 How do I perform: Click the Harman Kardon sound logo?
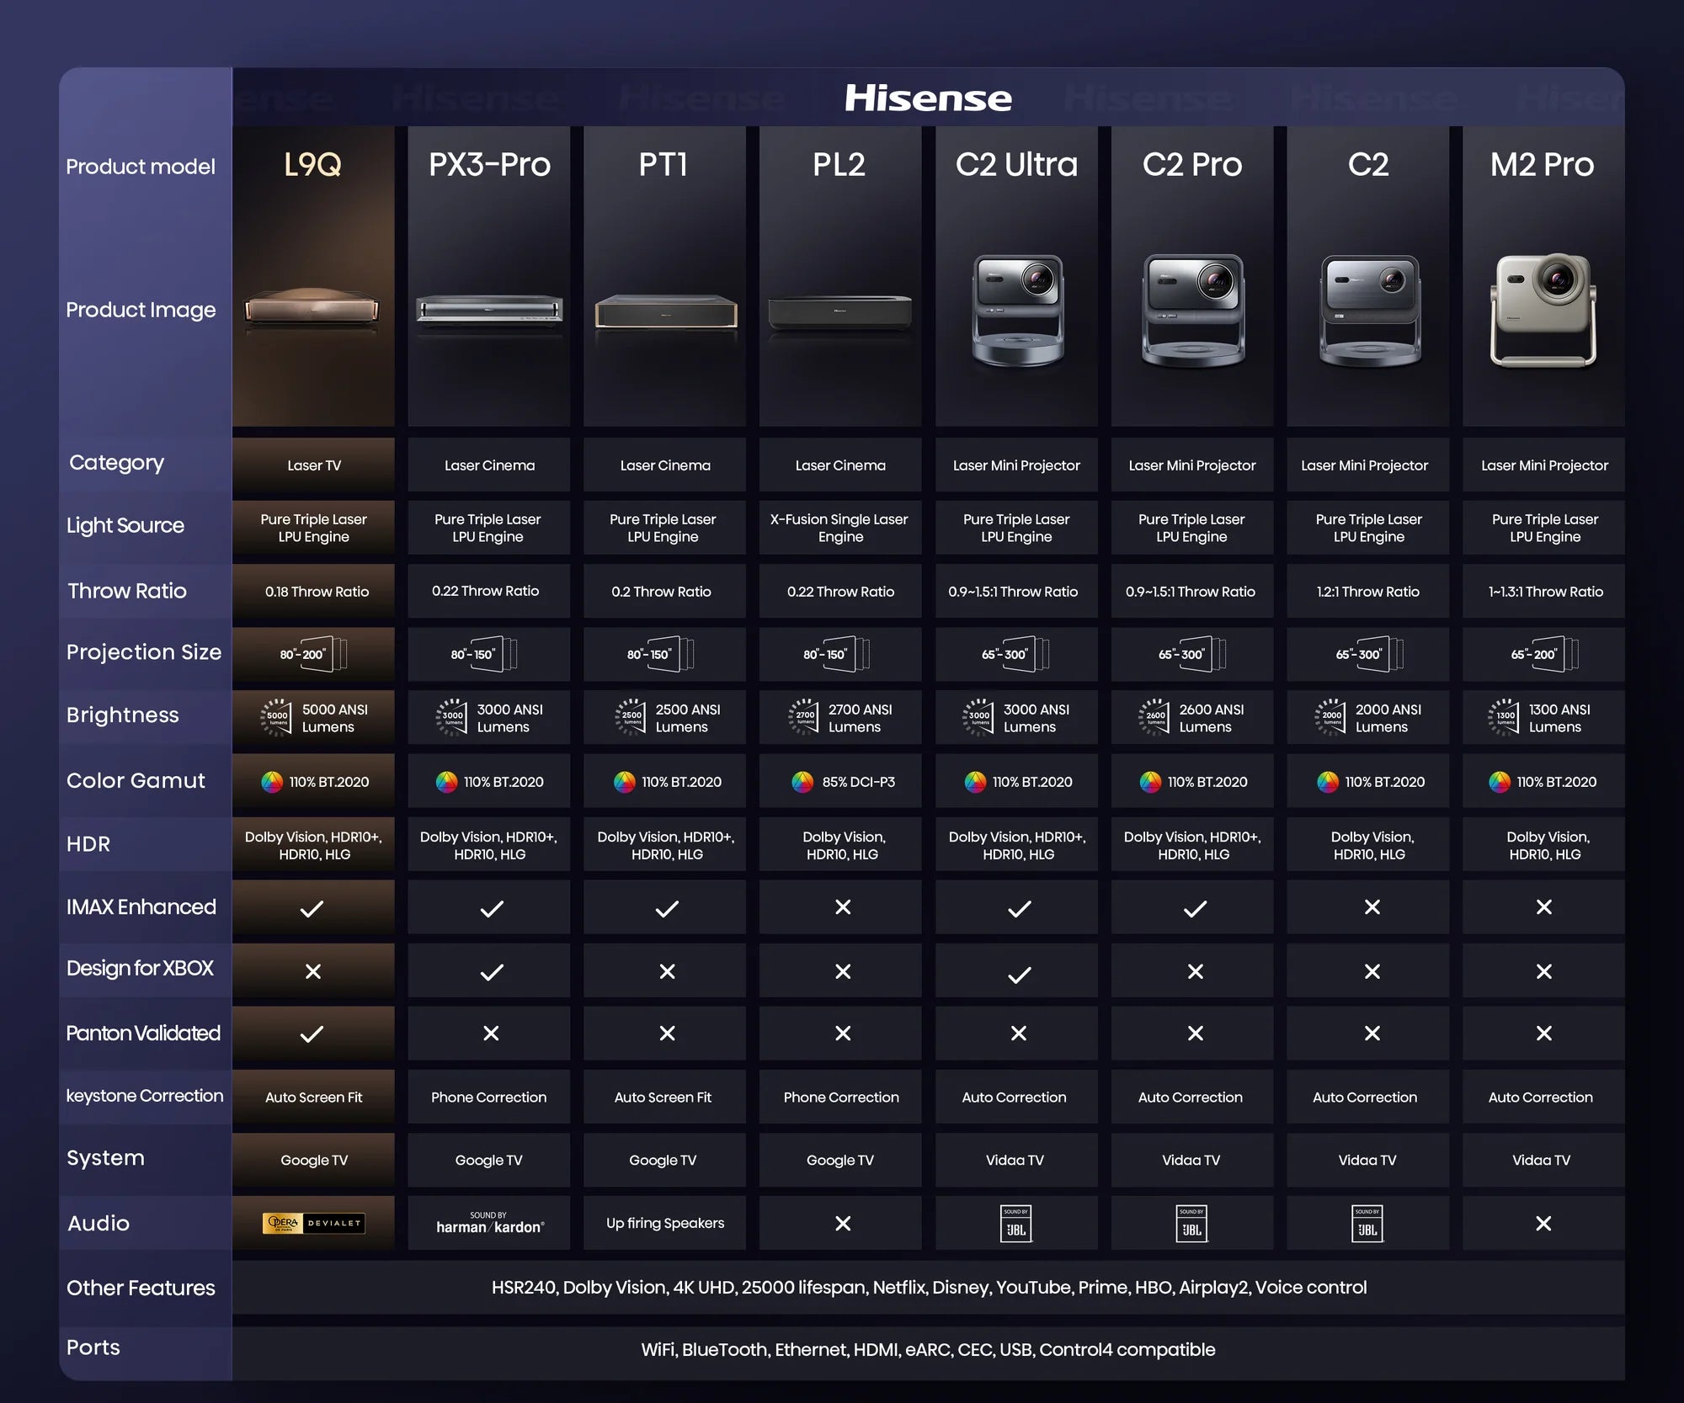point(489,1223)
